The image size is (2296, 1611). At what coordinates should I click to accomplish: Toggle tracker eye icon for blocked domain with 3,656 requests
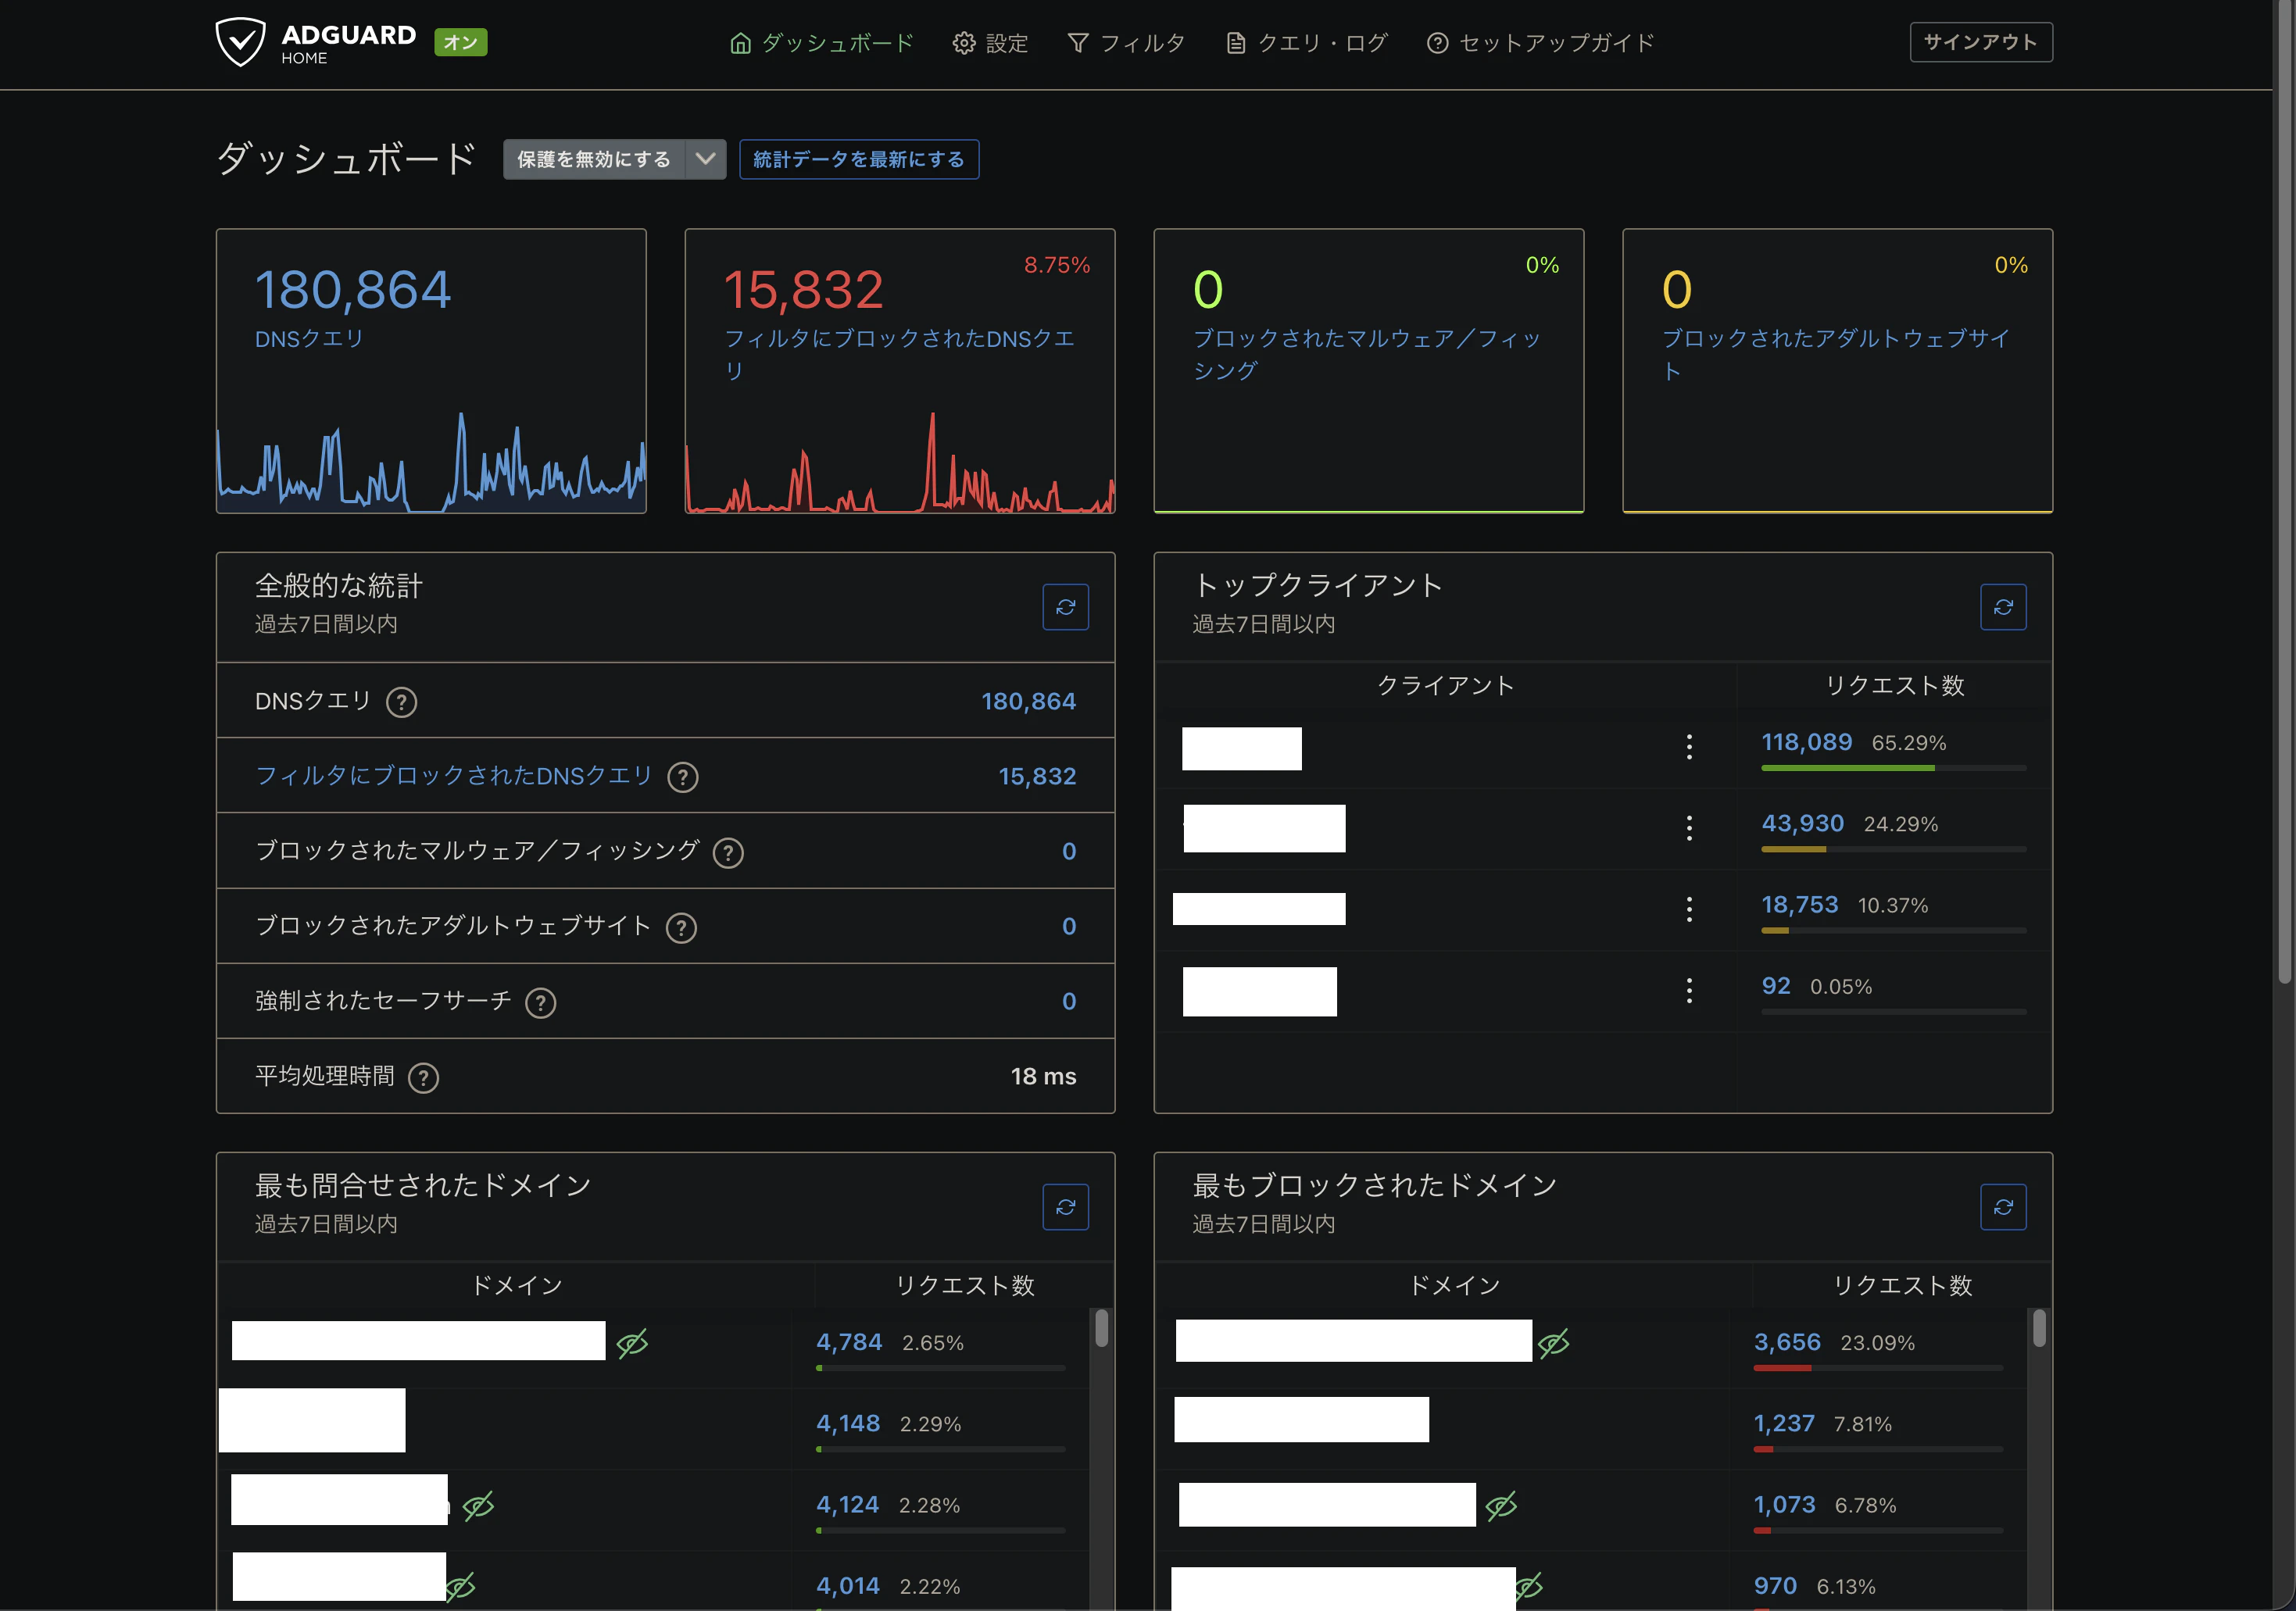(1553, 1343)
